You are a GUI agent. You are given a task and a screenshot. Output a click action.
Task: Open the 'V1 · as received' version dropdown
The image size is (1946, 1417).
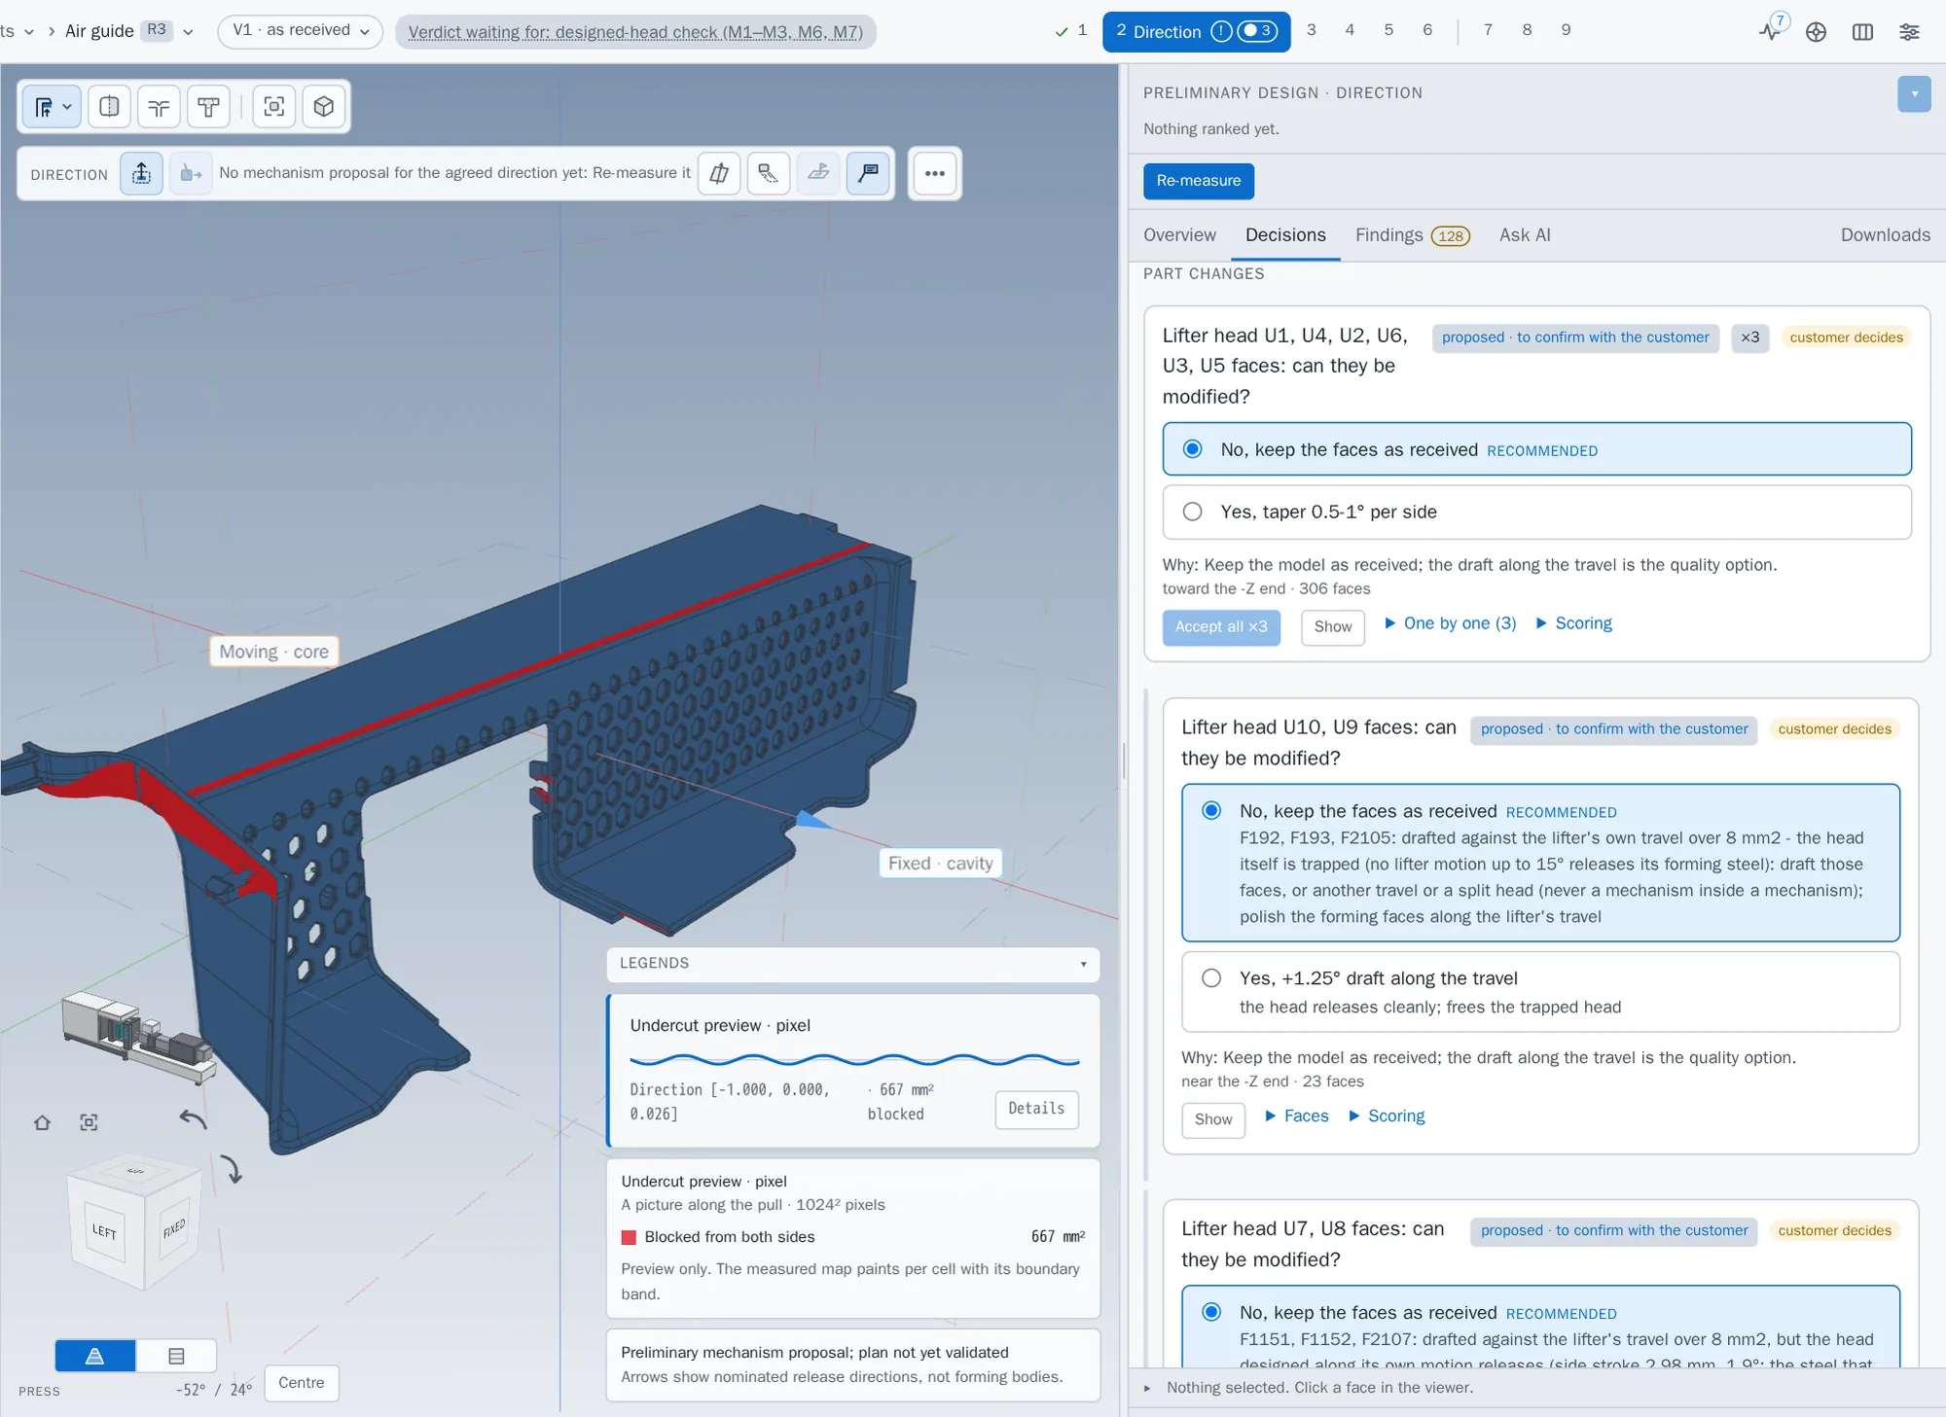pos(300,31)
